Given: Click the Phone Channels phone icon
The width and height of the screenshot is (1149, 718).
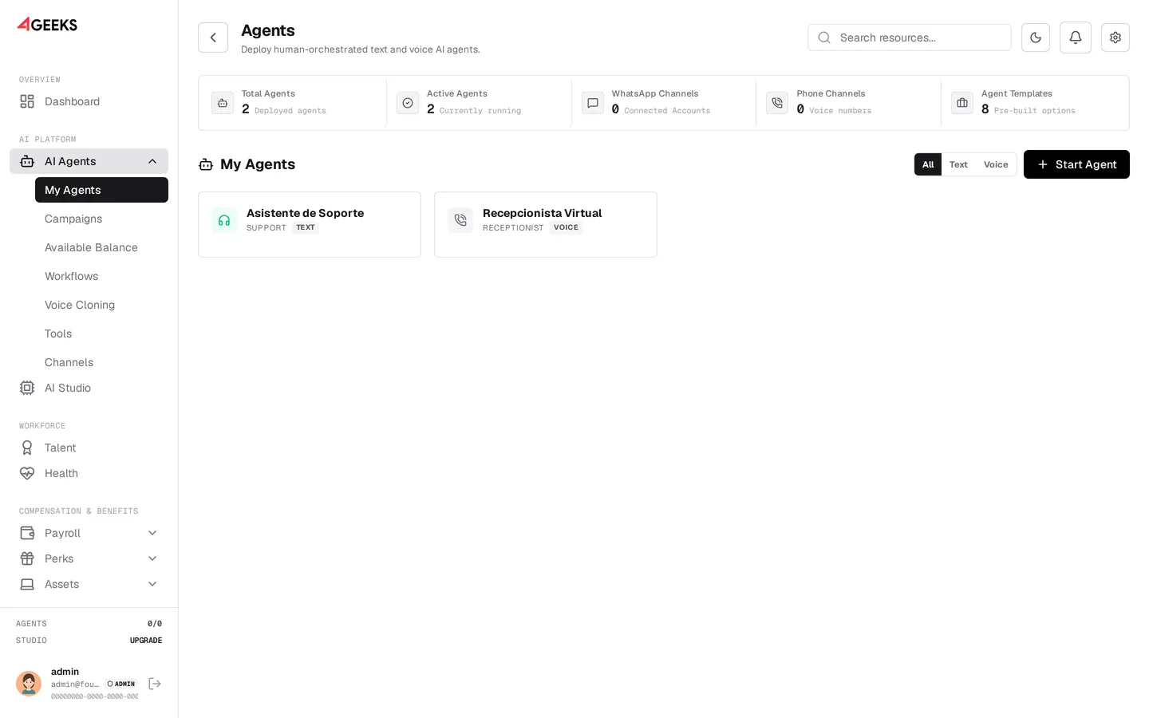Looking at the screenshot, I should tap(777, 103).
